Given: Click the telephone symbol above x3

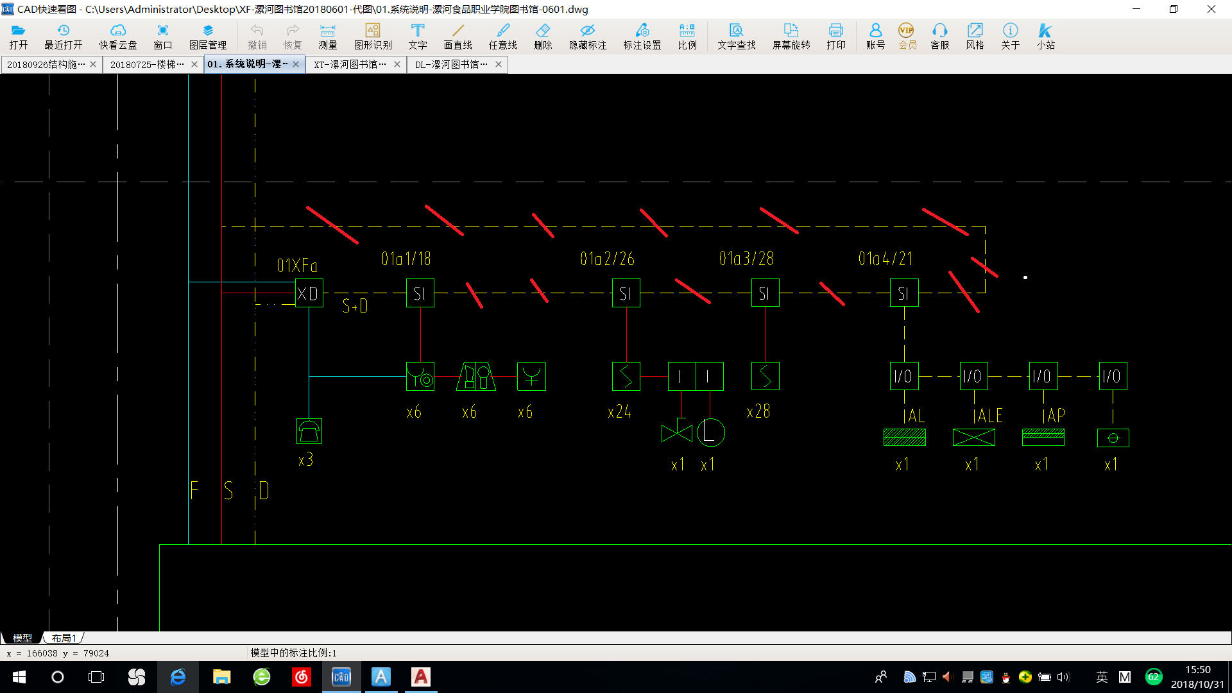Looking at the screenshot, I should 309,431.
